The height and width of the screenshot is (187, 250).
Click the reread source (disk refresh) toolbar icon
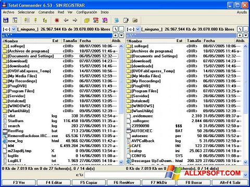coord(6,20)
